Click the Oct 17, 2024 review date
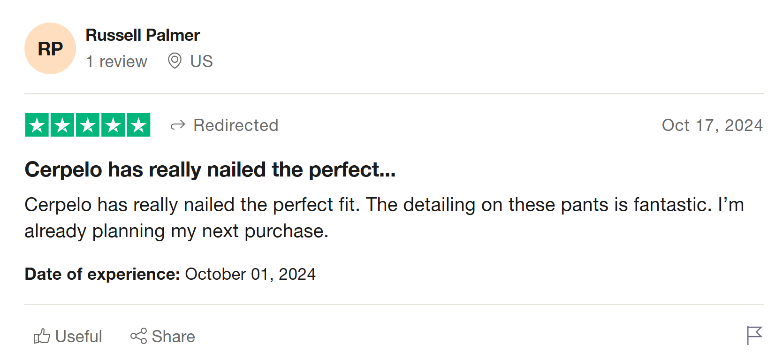Screen dimensions: 783x361 pos(712,125)
